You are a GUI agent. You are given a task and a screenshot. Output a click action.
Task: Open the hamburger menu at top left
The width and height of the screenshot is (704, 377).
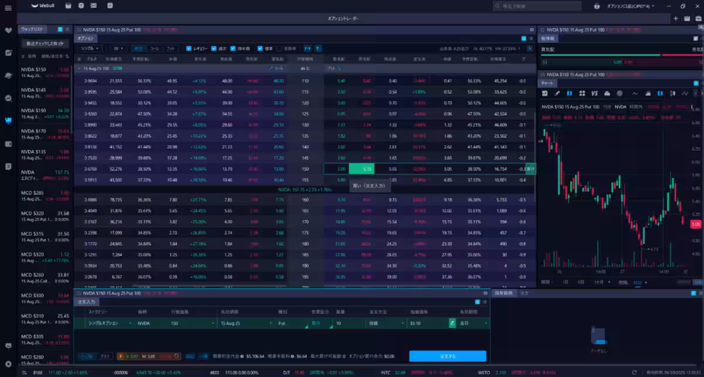point(8,6)
